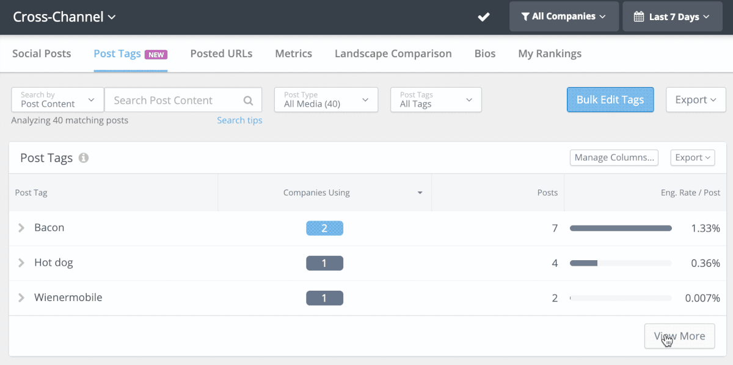
Task: Expand the Wienermobile tag row
Action: pyautogui.click(x=21, y=298)
